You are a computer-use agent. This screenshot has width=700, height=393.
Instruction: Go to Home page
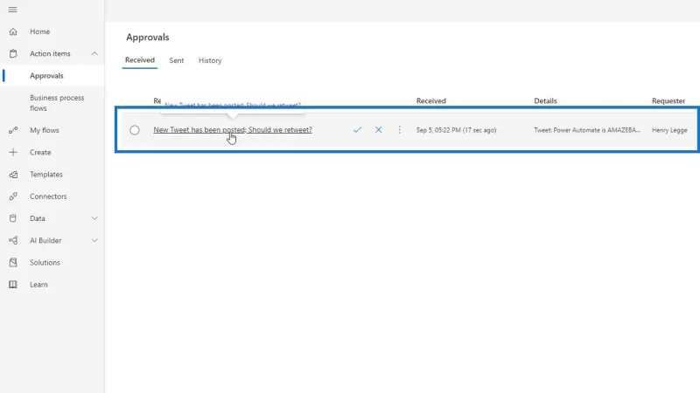pos(39,31)
